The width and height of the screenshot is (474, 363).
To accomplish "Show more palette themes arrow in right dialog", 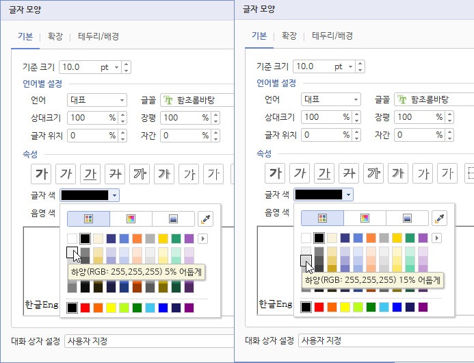I will pos(437,238).
